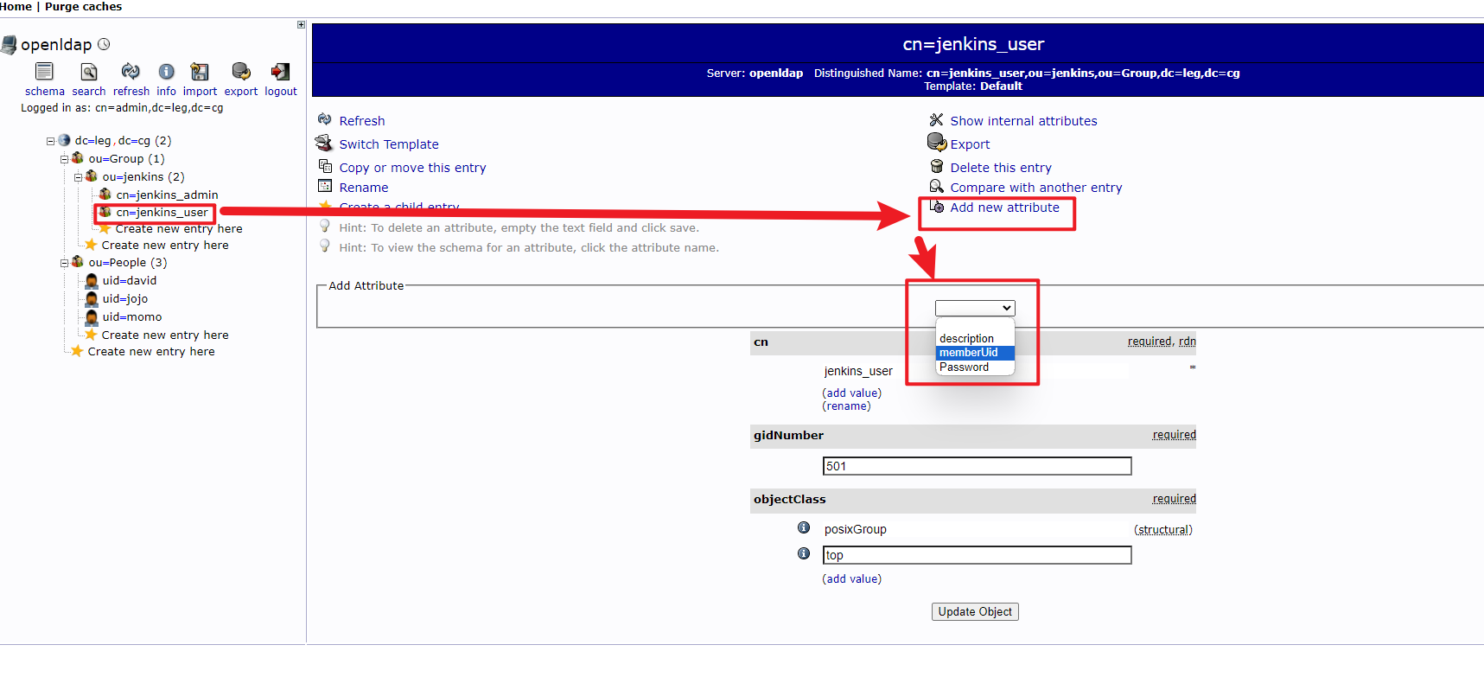Open the search tool icon
Viewport: 1484px width, 677px height.
[x=88, y=72]
